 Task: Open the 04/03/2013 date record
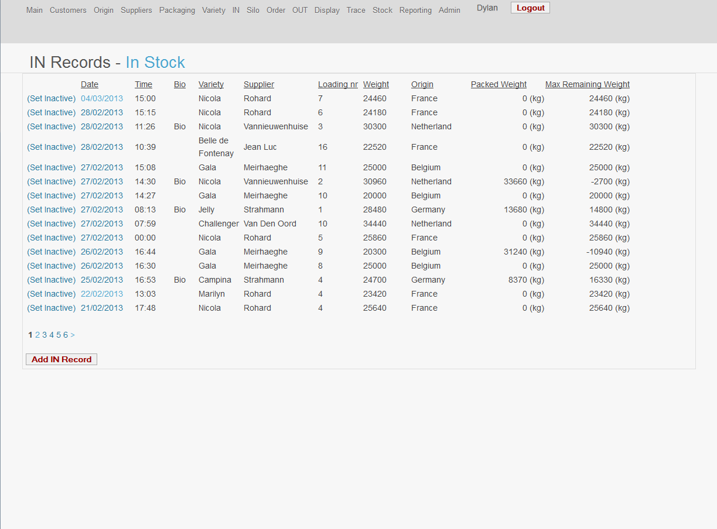(102, 98)
